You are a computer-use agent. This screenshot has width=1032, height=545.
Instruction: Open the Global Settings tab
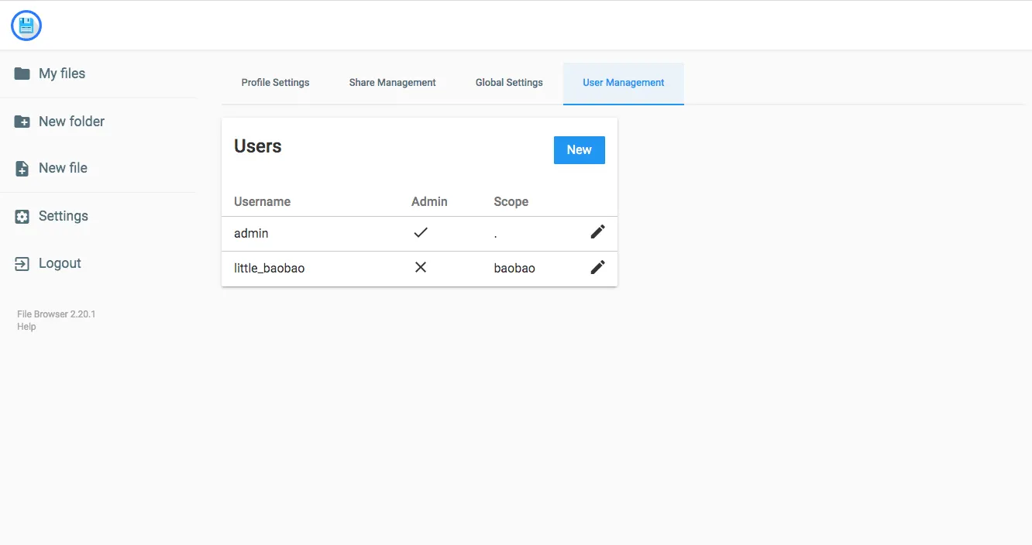point(509,83)
